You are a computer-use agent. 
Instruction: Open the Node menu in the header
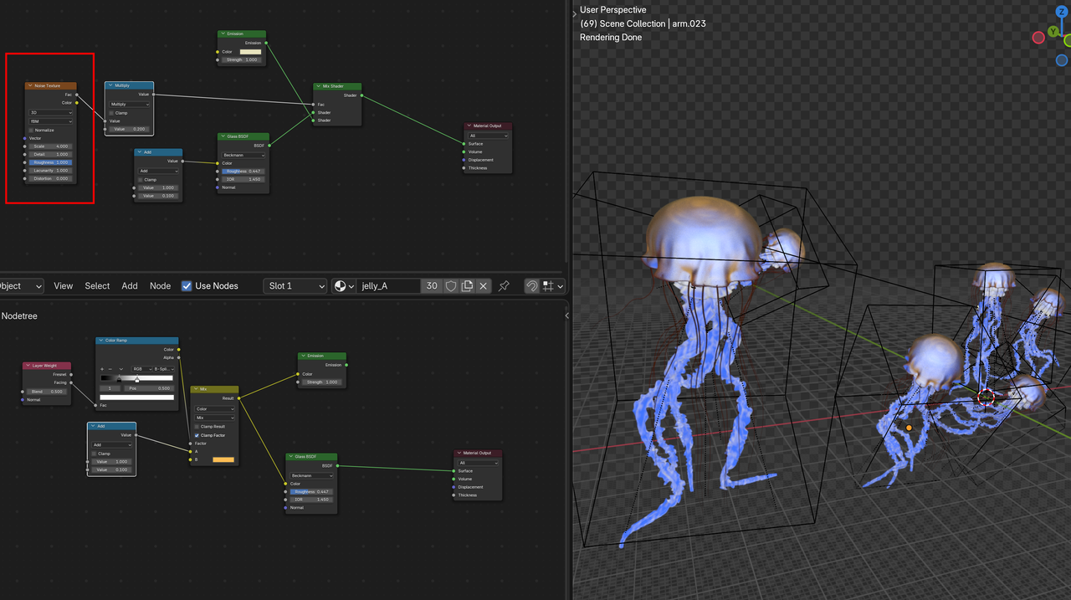(x=160, y=285)
